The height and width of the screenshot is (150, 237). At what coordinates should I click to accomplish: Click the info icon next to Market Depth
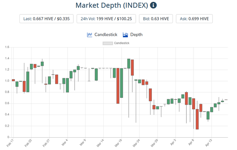point(153,5)
